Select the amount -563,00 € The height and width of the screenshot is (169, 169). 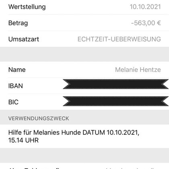146,23
